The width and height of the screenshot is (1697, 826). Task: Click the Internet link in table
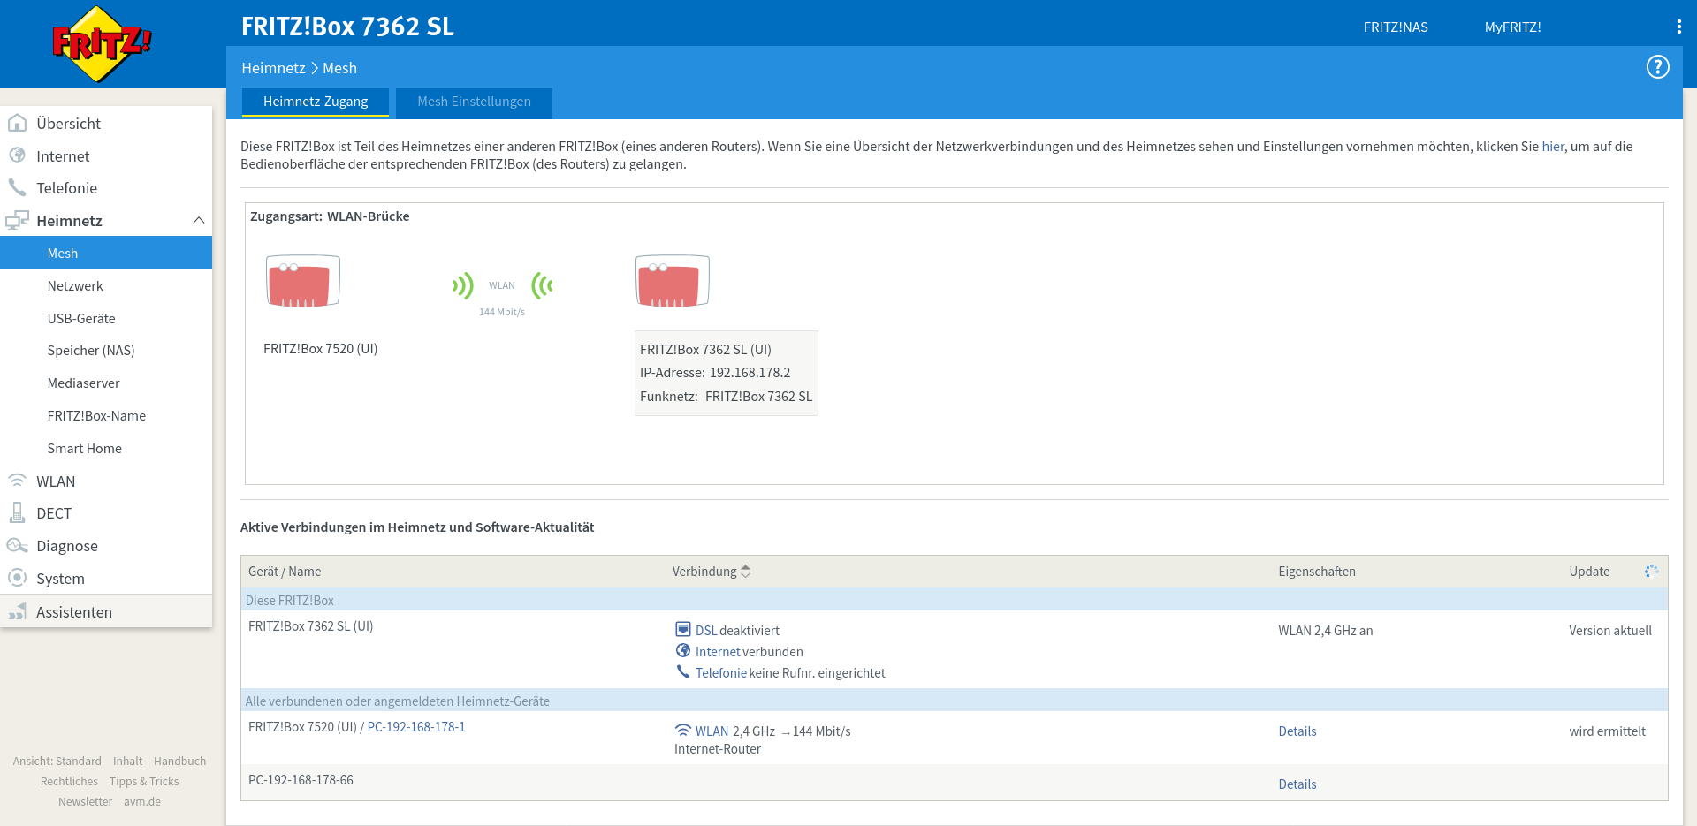point(718,651)
